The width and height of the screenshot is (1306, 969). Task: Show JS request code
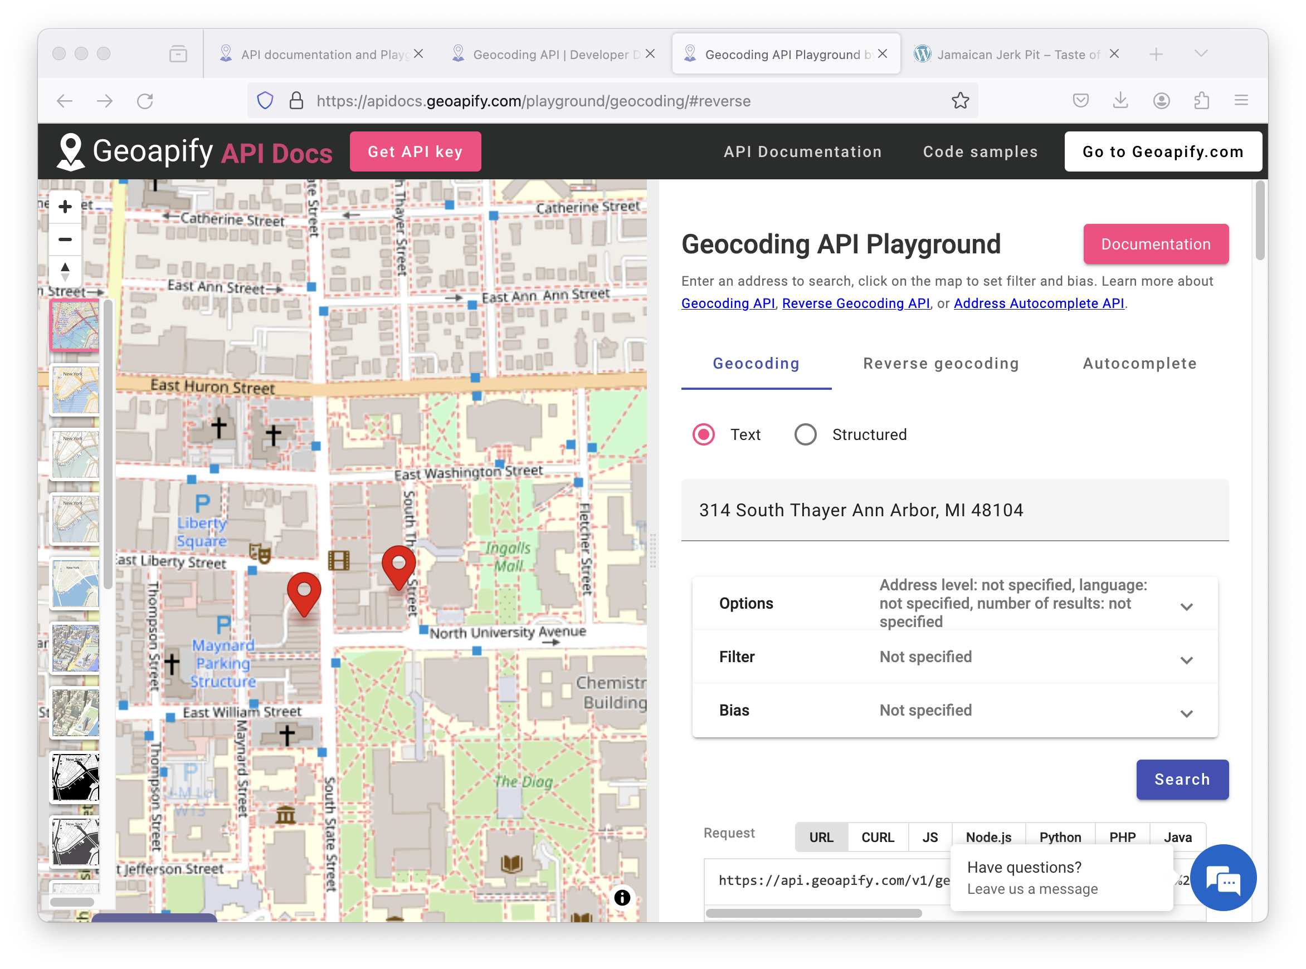(929, 837)
